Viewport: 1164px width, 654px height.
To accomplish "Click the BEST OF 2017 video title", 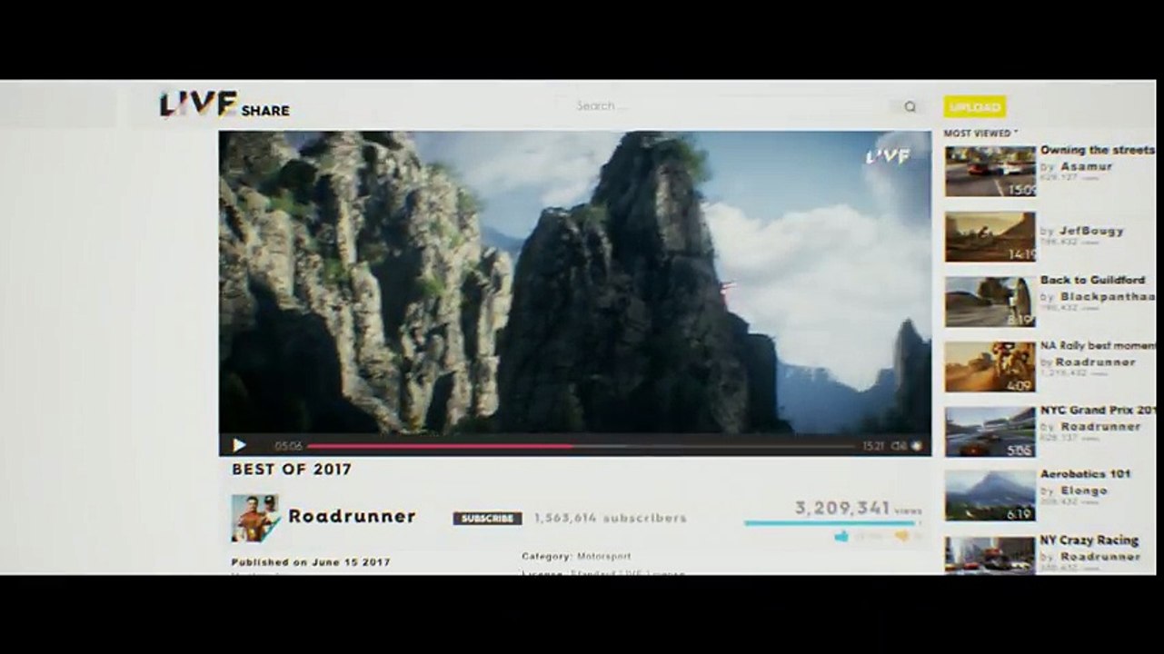I will [x=292, y=470].
